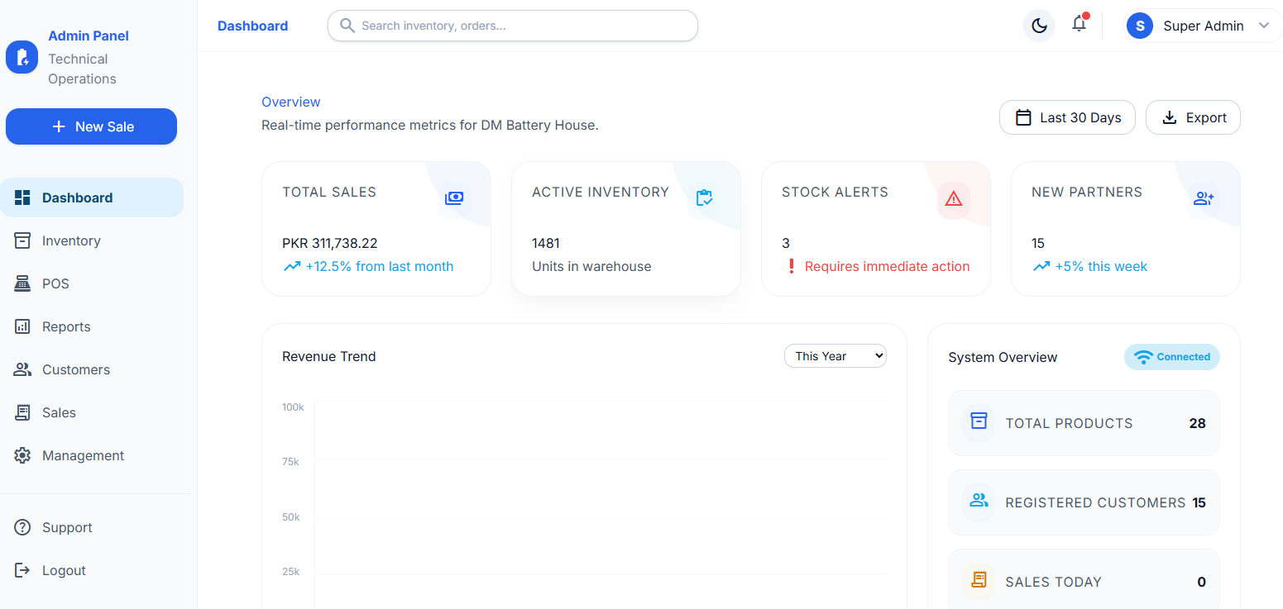Click the search magnifier icon

coord(347,26)
